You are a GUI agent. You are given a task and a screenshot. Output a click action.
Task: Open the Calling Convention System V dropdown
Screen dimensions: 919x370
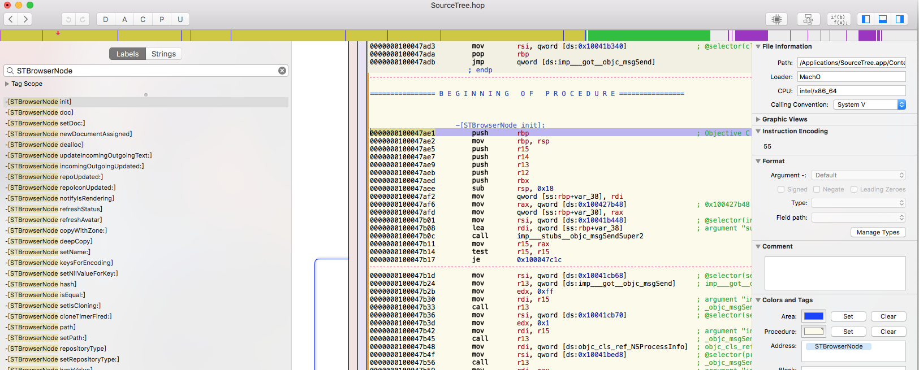click(869, 105)
